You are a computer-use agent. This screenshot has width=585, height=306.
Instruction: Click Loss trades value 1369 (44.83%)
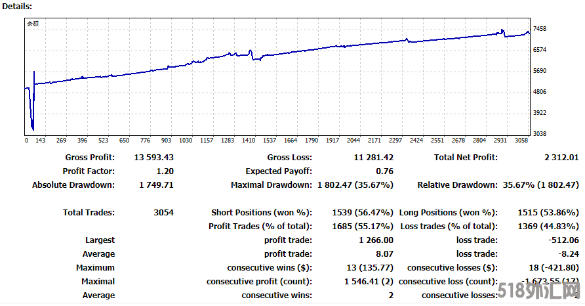(548, 227)
